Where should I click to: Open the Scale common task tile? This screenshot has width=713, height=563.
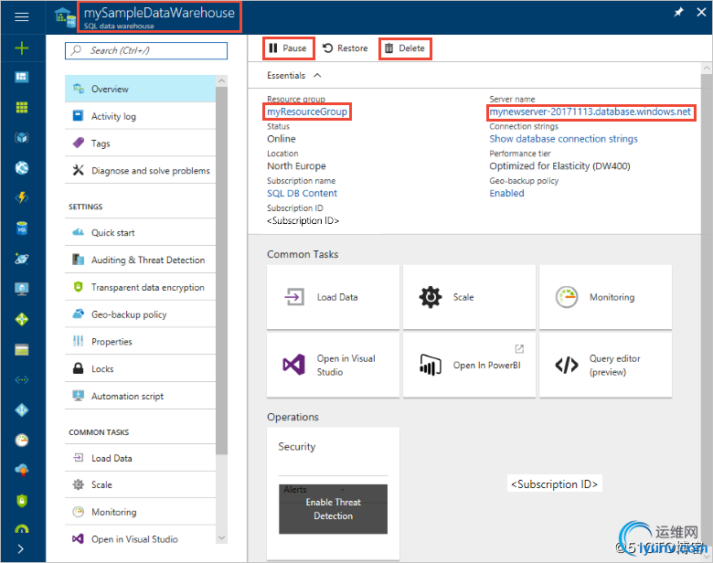coord(469,297)
